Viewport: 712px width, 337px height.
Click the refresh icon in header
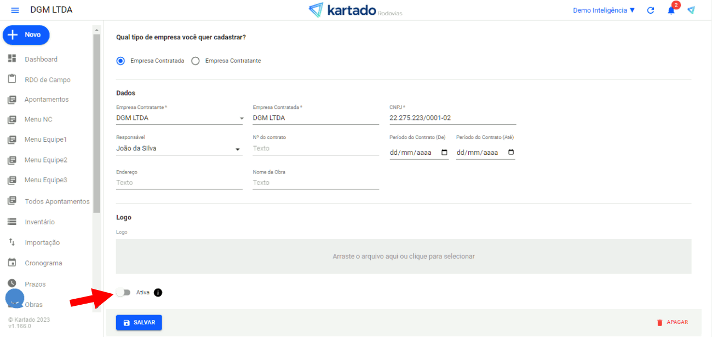coord(651,10)
